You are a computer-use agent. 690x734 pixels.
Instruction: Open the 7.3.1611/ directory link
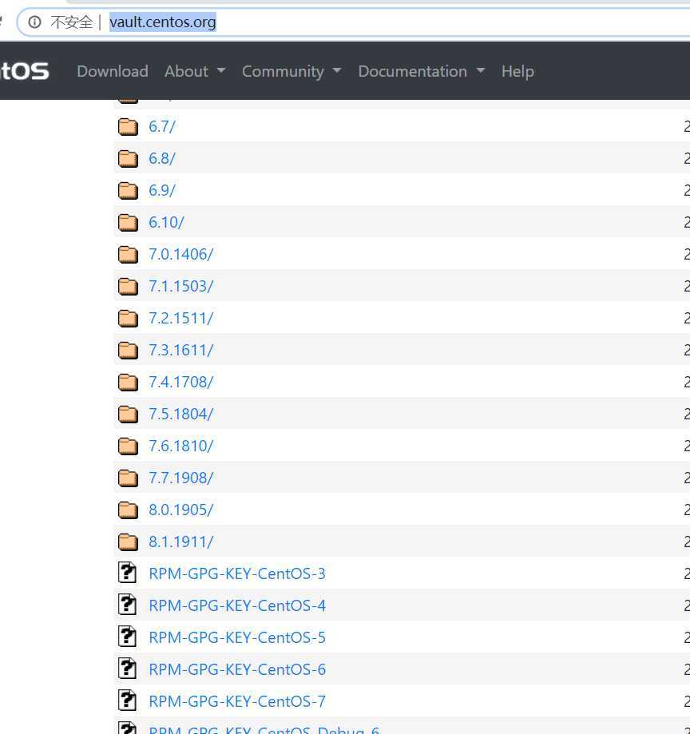[x=181, y=350]
